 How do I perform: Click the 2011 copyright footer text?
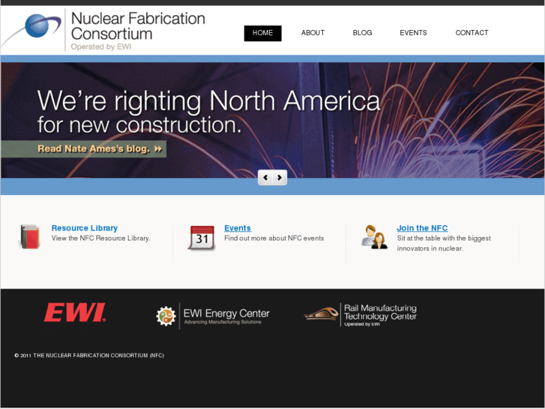(89, 356)
